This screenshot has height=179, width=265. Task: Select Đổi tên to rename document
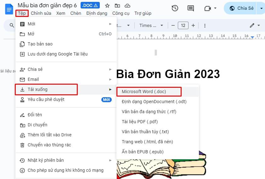coord(66,115)
